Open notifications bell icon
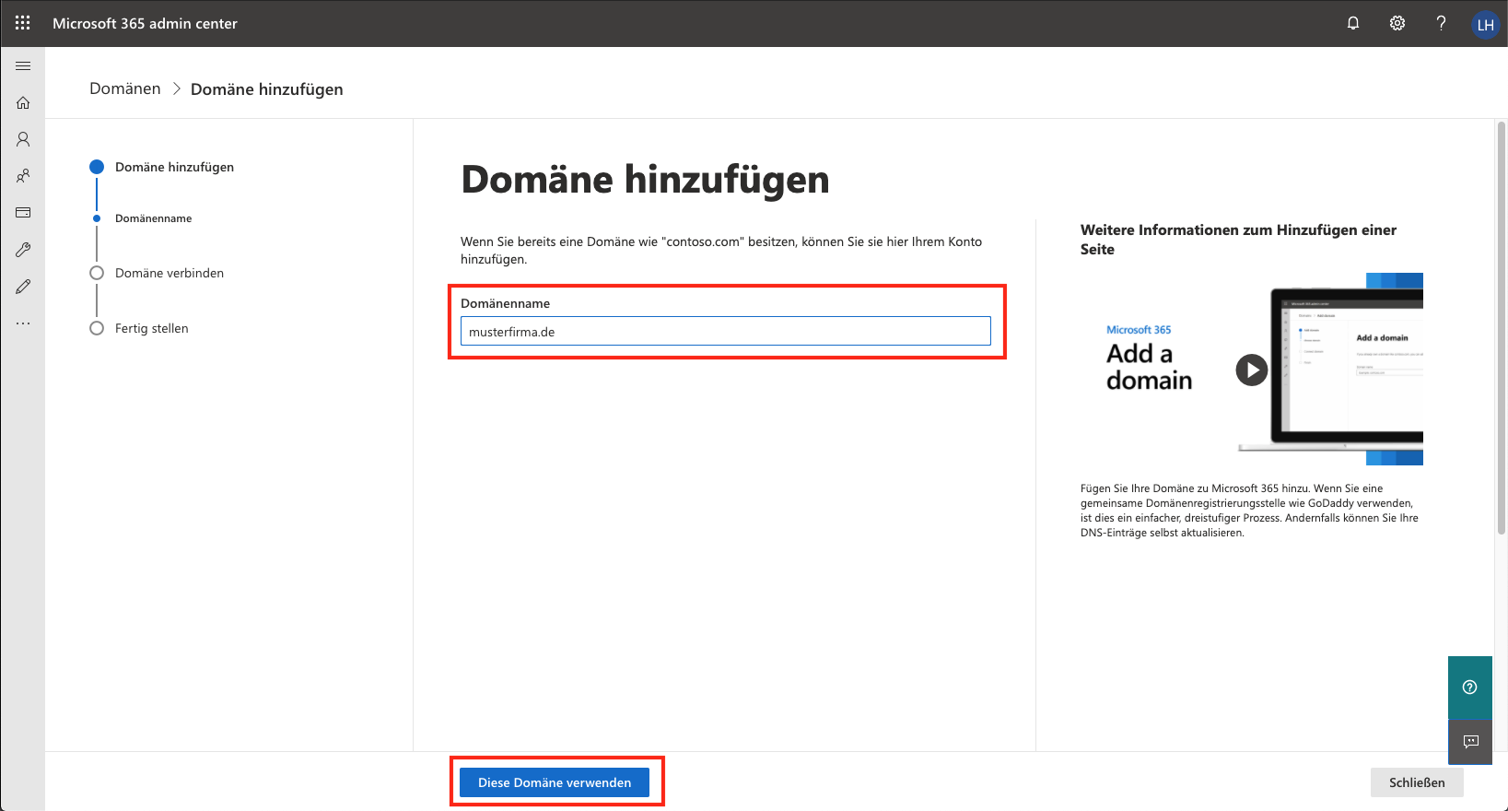This screenshot has width=1508, height=811. click(1353, 23)
